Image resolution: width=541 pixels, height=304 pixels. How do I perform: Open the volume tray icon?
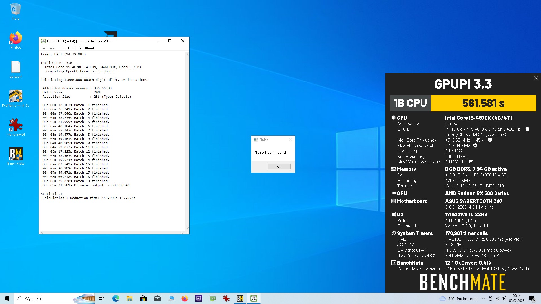504,298
